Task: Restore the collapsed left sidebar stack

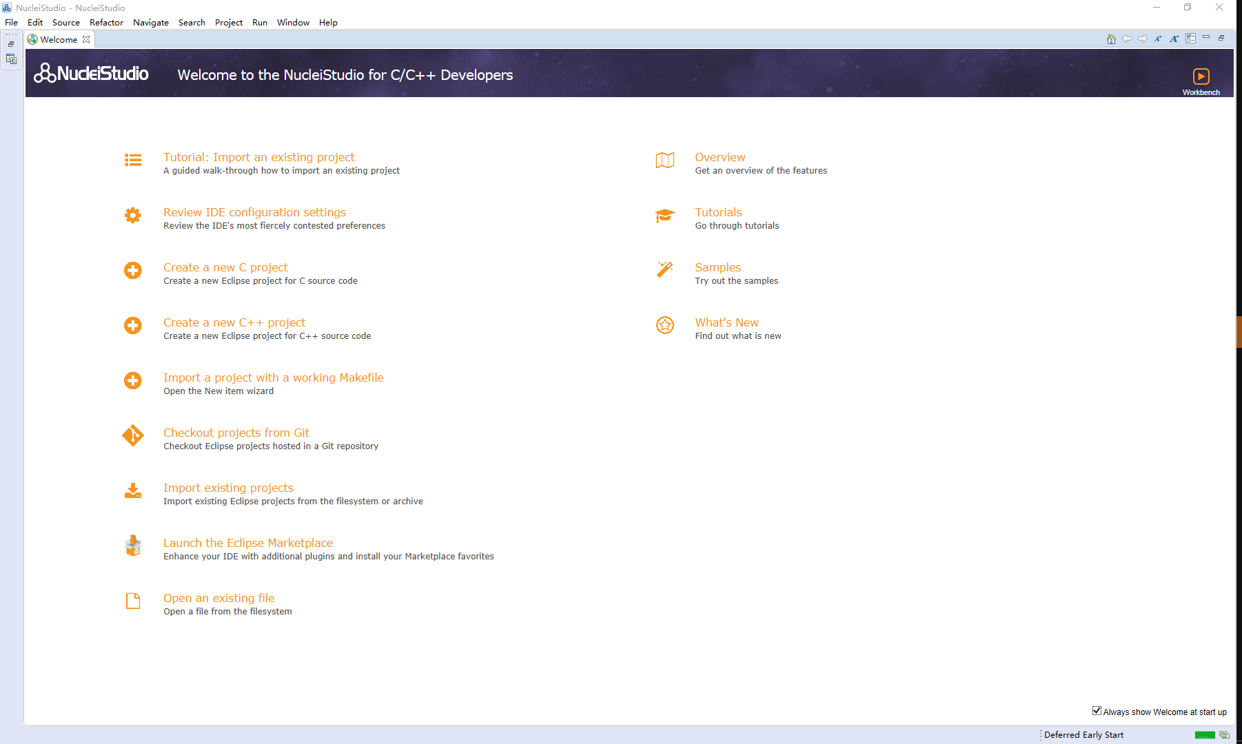Action: click(x=11, y=44)
